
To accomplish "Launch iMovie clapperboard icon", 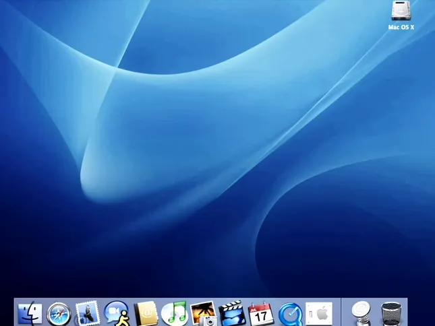I will [231, 313].
